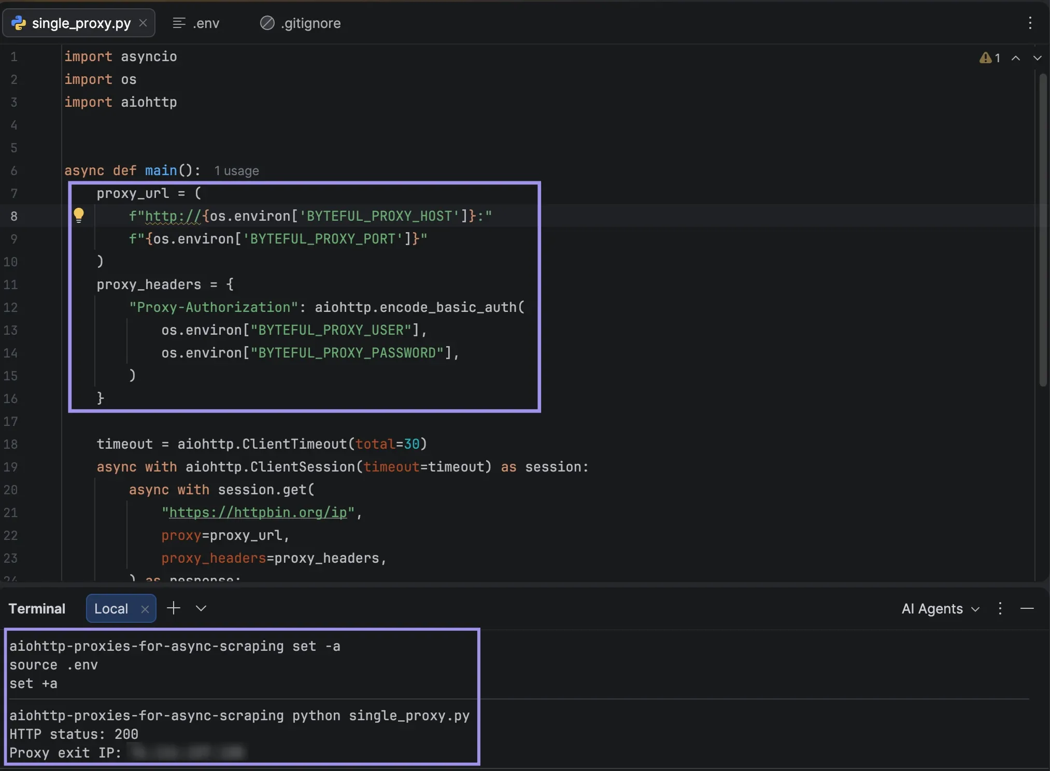Click the 'import aiohttp' line

pos(120,102)
